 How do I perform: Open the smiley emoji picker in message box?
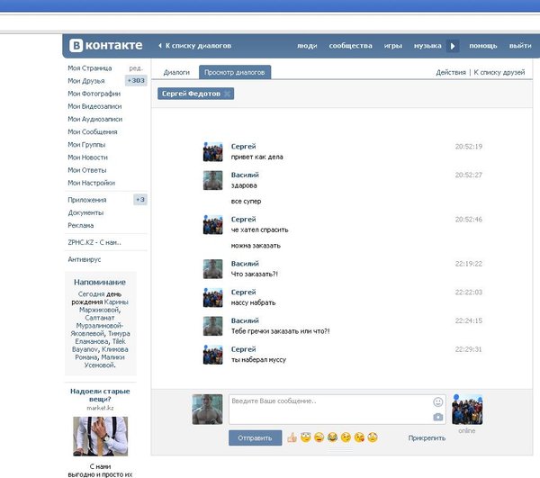click(437, 401)
